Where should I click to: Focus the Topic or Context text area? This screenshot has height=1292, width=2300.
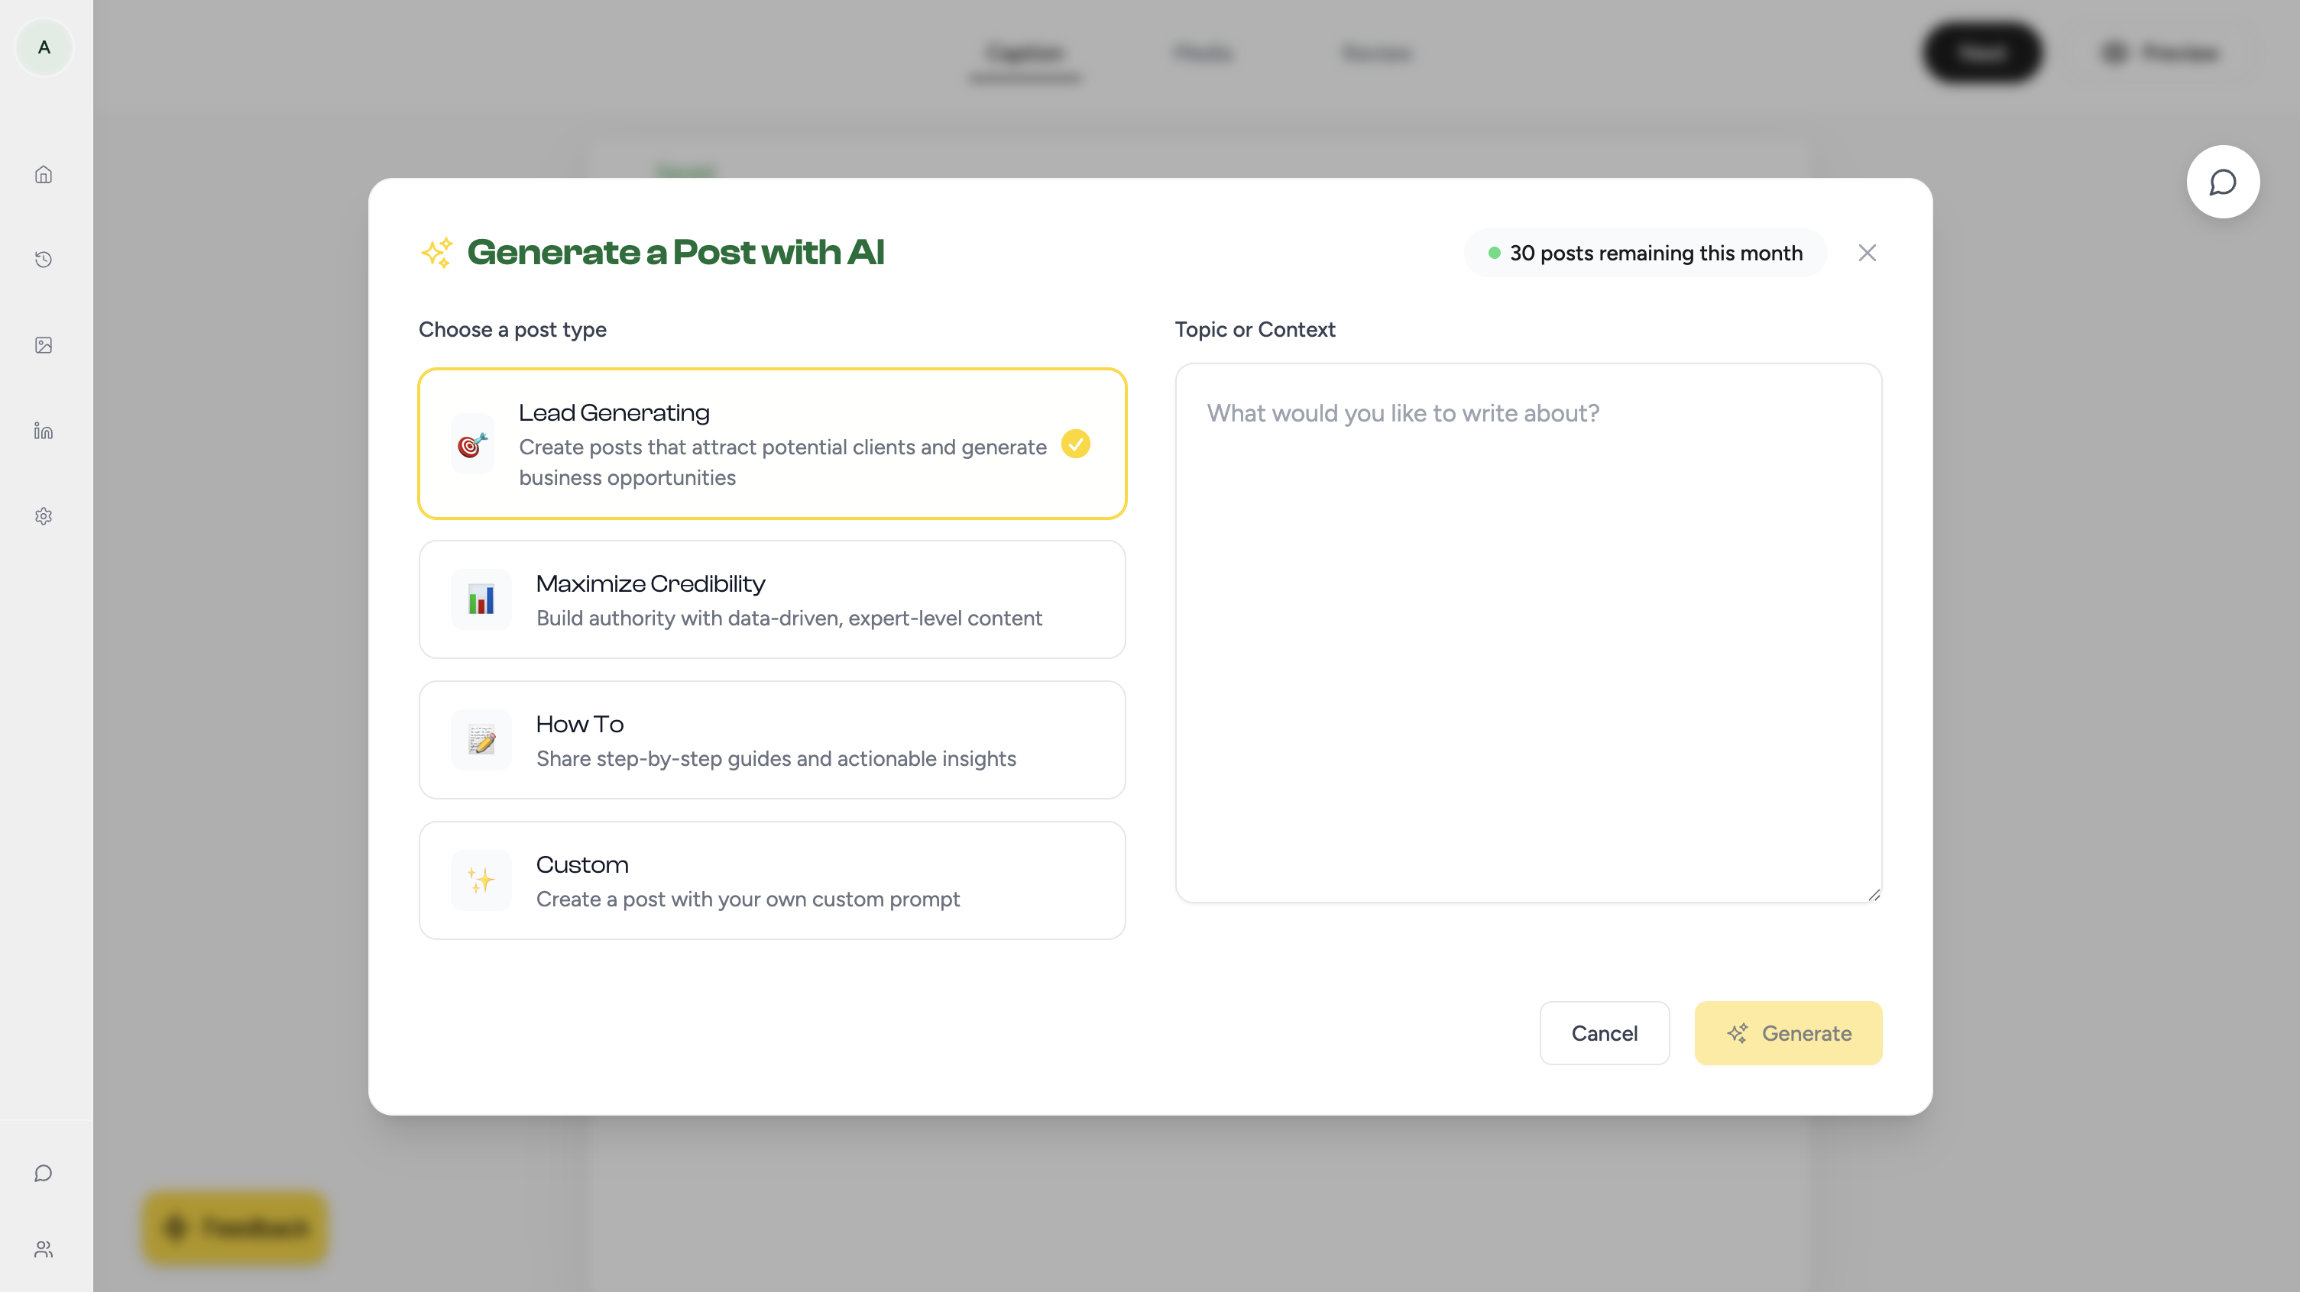click(1527, 631)
